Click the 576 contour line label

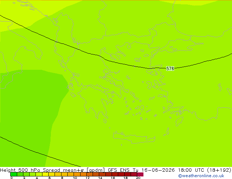(170, 69)
